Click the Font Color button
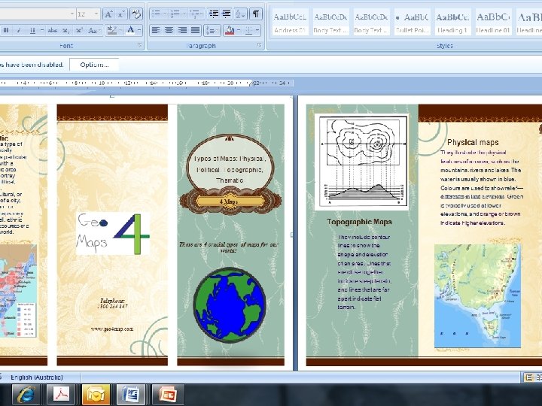Image resolution: width=542 pixels, height=406 pixels. pyautogui.click(x=131, y=30)
